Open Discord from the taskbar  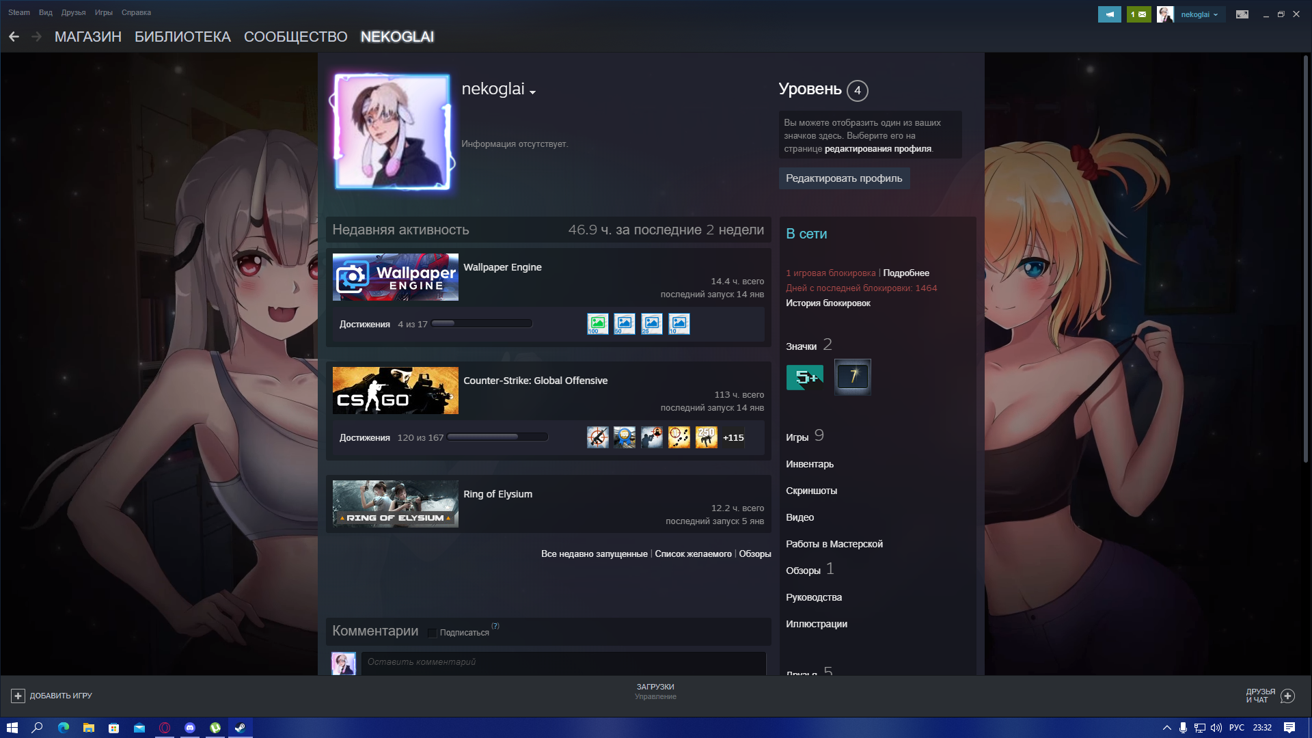(x=190, y=728)
